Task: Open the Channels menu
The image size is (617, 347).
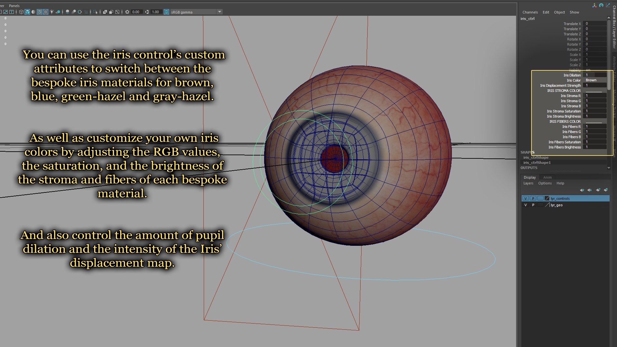Action: pos(530,12)
